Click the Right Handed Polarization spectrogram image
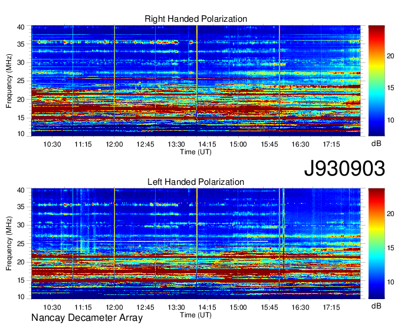Screen dimensions: 401x325 [x=196, y=81]
